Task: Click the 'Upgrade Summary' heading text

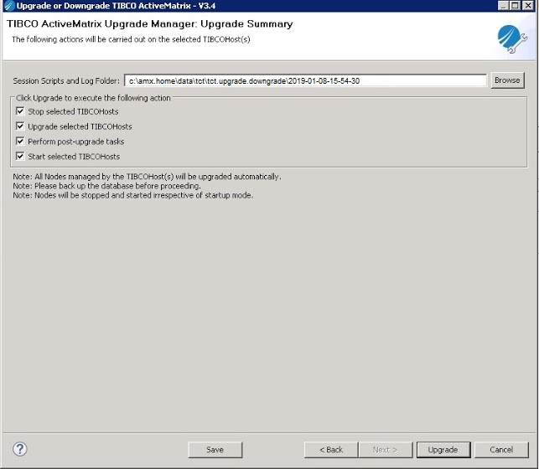Action: coord(246,23)
